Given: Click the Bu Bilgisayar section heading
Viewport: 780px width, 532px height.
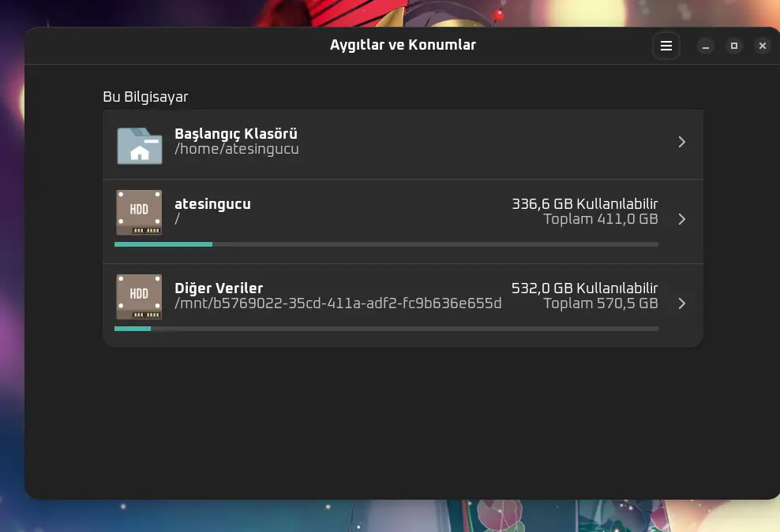Looking at the screenshot, I should [x=145, y=97].
